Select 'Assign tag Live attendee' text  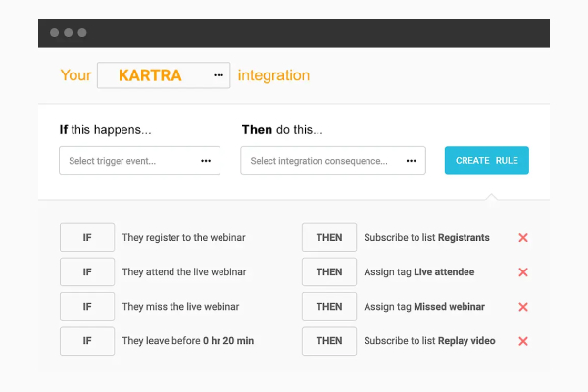coord(419,272)
